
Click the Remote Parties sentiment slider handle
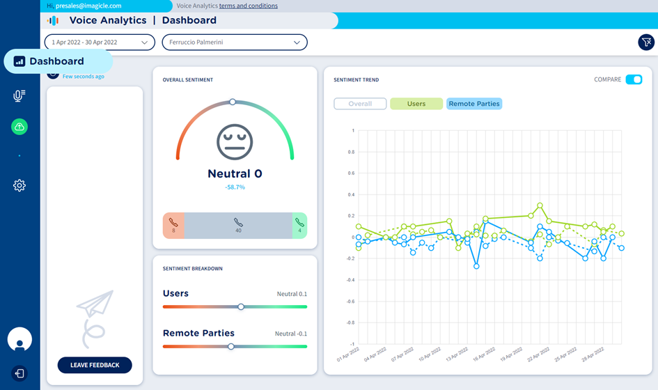tap(231, 346)
